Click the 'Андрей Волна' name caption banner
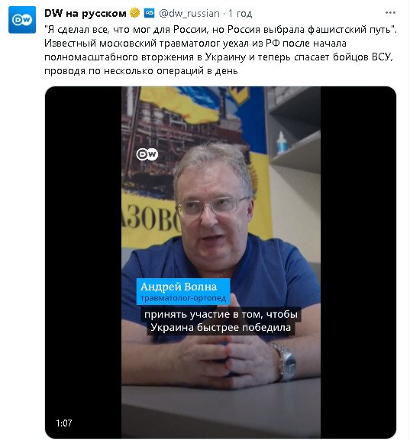410x441 pixels. pos(183,291)
